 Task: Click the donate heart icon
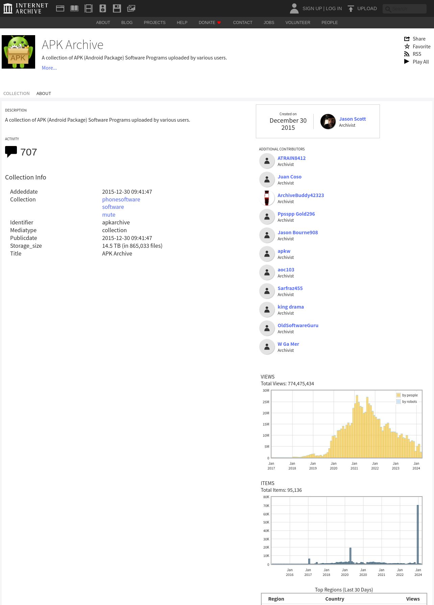(219, 23)
